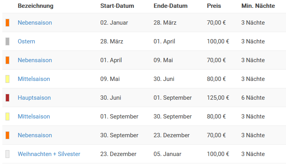286x165 pixels.
Task: Click the yellow swatch for Mittelsaison starting 01. September
Action: tap(7, 117)
